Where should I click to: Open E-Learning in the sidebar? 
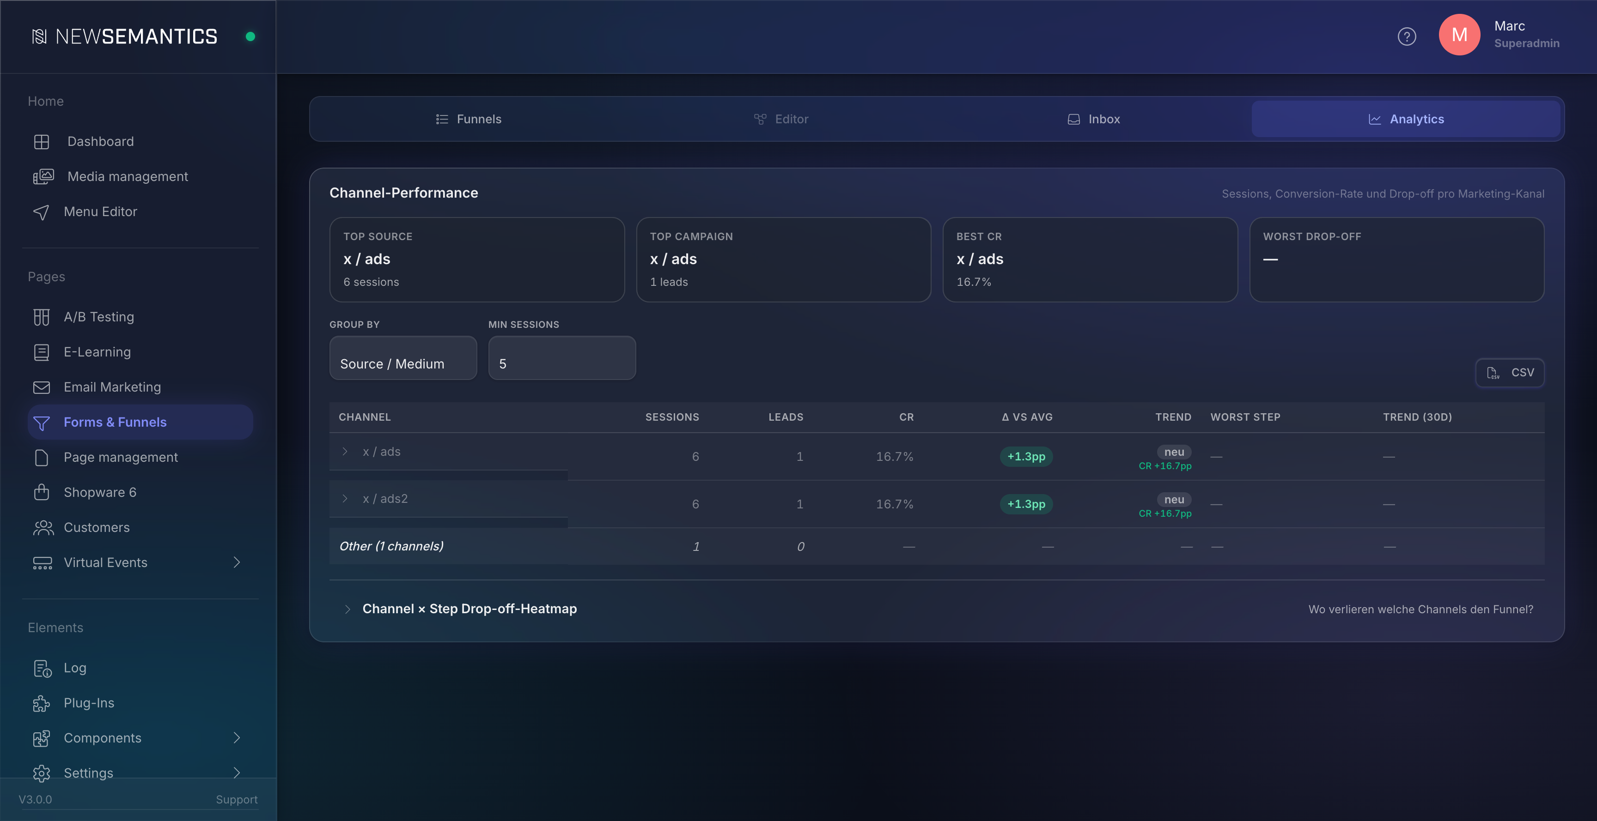coord(140,352)
